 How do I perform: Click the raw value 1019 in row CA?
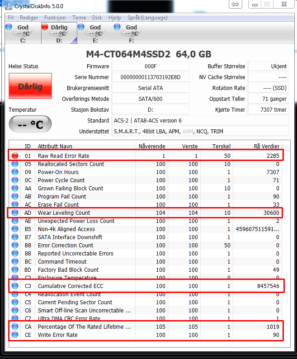[273, 327]
